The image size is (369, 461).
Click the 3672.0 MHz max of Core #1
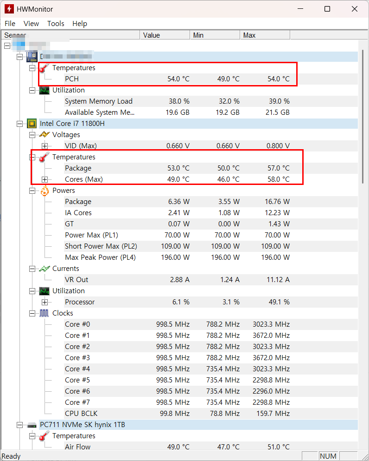tap(271, 336)
